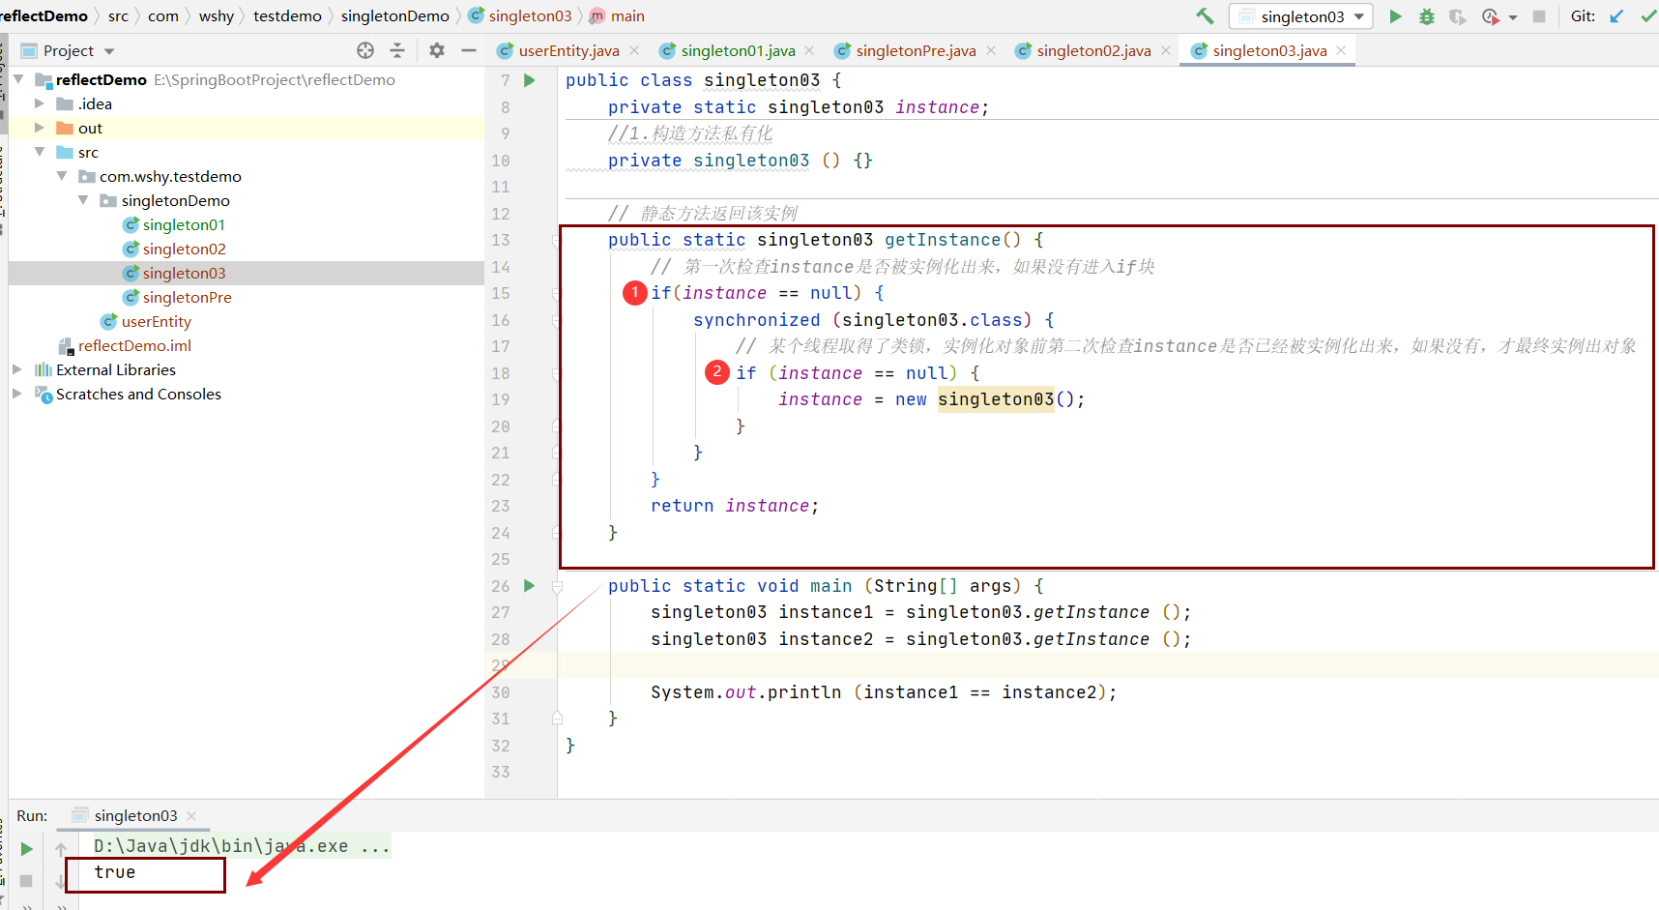The height and width of the screenshot is (910, 1659).
Task: Open the Project view mode dropdown
Action: coord(109,51)
